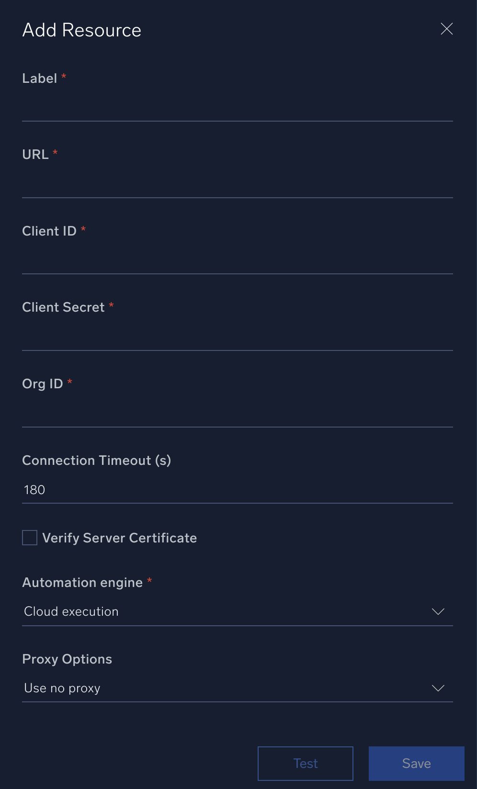Viewport: 477px width, 789px height.
Task: Click the Proxy Options chevron arrow
Action: [438, 688]
